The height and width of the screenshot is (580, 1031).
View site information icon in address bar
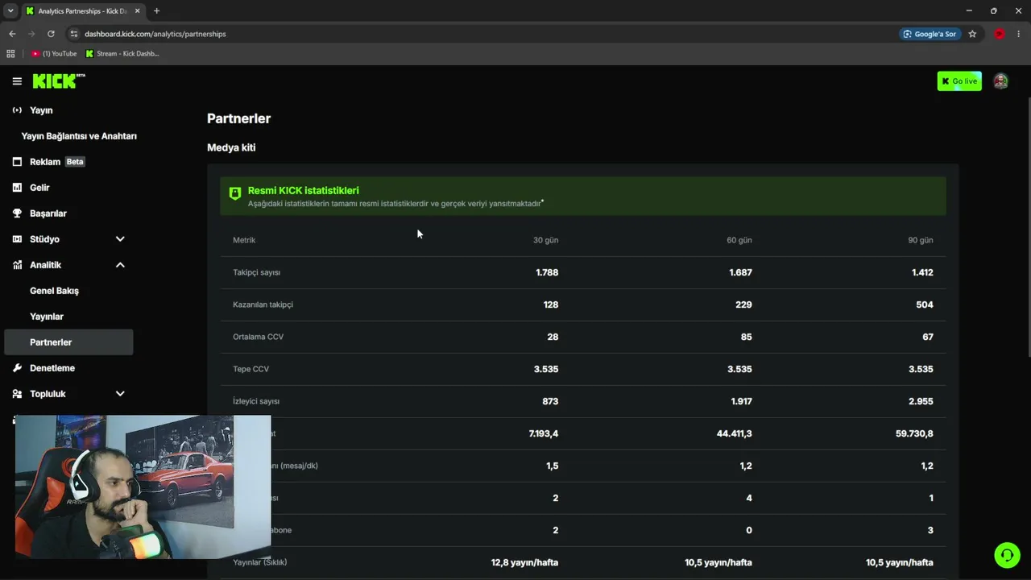coord(74,34)
